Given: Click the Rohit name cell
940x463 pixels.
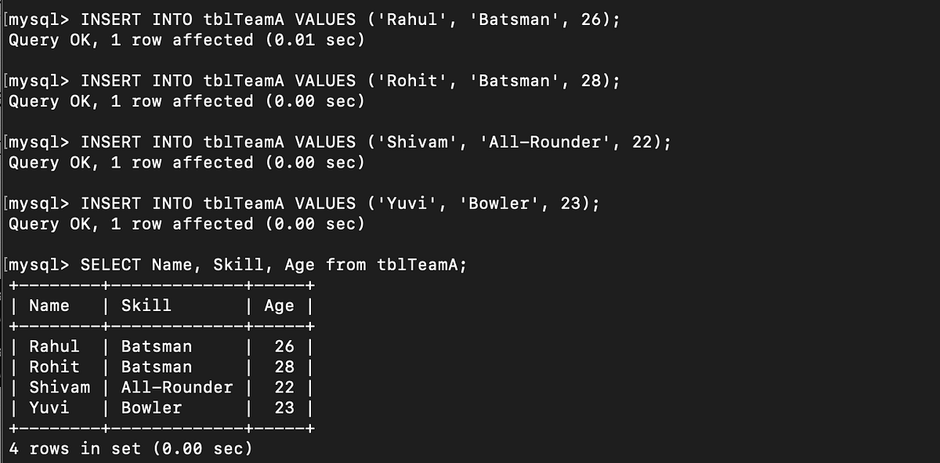Looking at the screenshot, I should coord(54,367).
